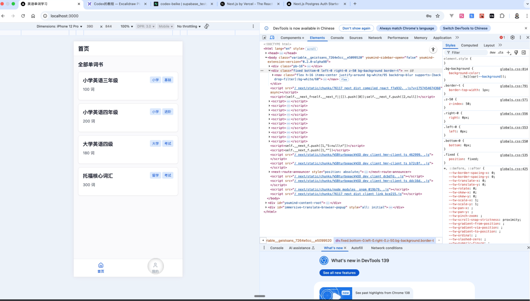Switch to the Network tab in DevTools
The image size is (530, 301).
click(375, 38)
